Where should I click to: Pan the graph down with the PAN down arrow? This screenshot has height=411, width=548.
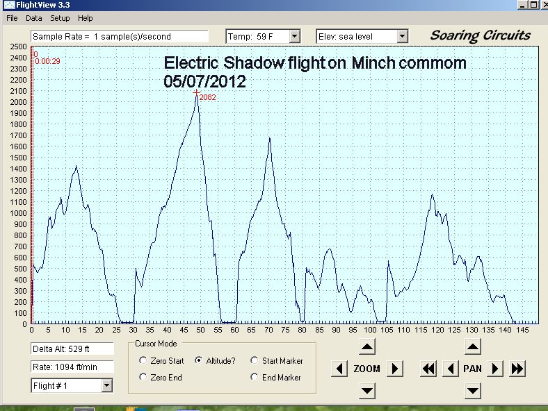coord(472,390)
